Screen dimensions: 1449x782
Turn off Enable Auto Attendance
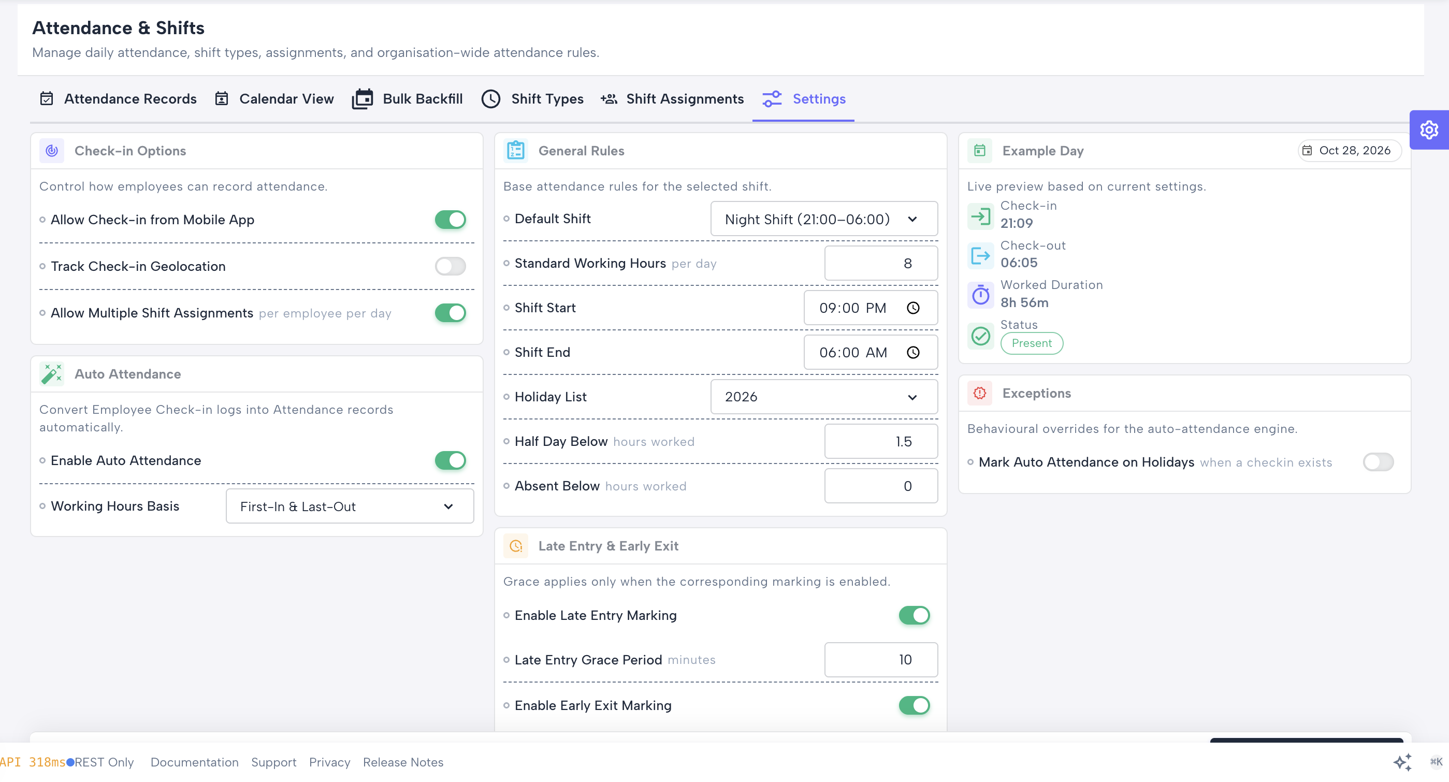click(x=451, y=461)
